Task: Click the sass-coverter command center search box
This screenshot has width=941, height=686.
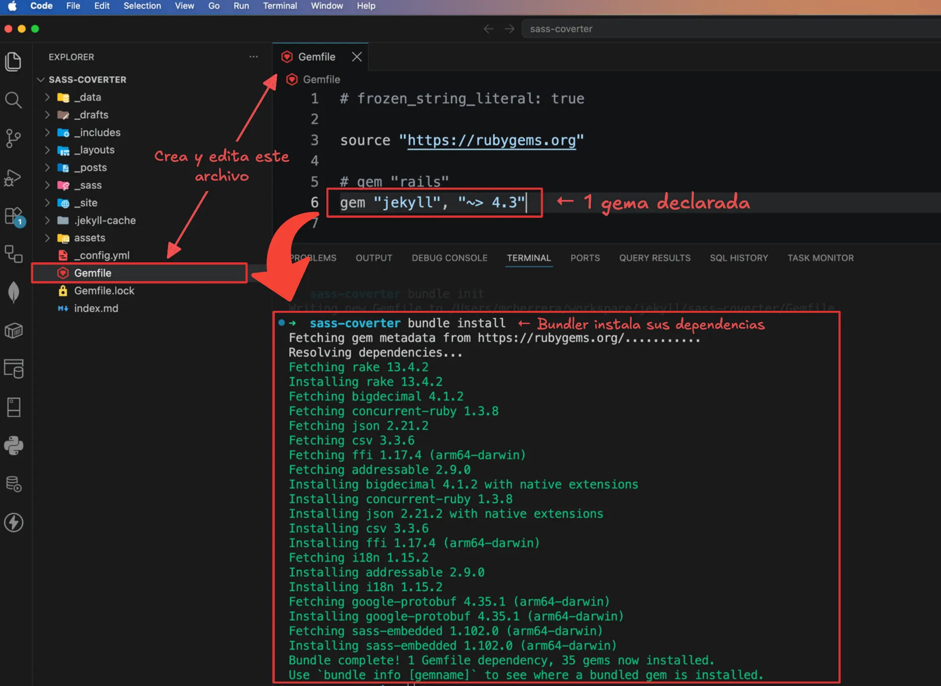Action: pos(731,29)
